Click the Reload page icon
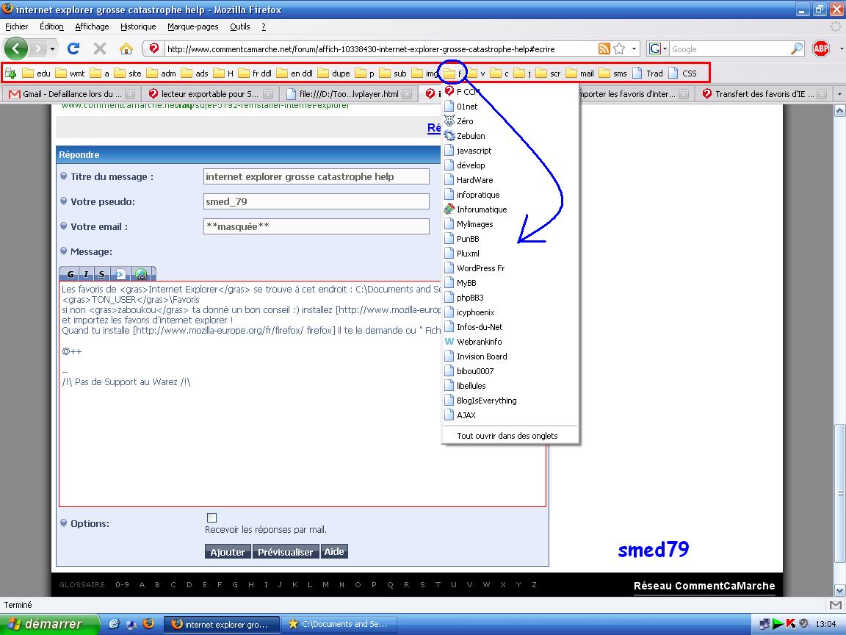 point(73,49)
